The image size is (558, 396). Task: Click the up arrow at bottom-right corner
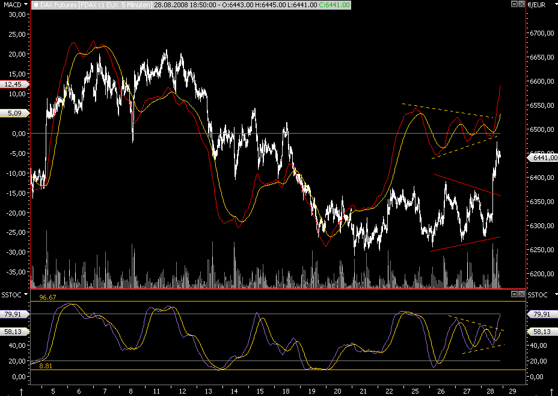tap(551, 392)
